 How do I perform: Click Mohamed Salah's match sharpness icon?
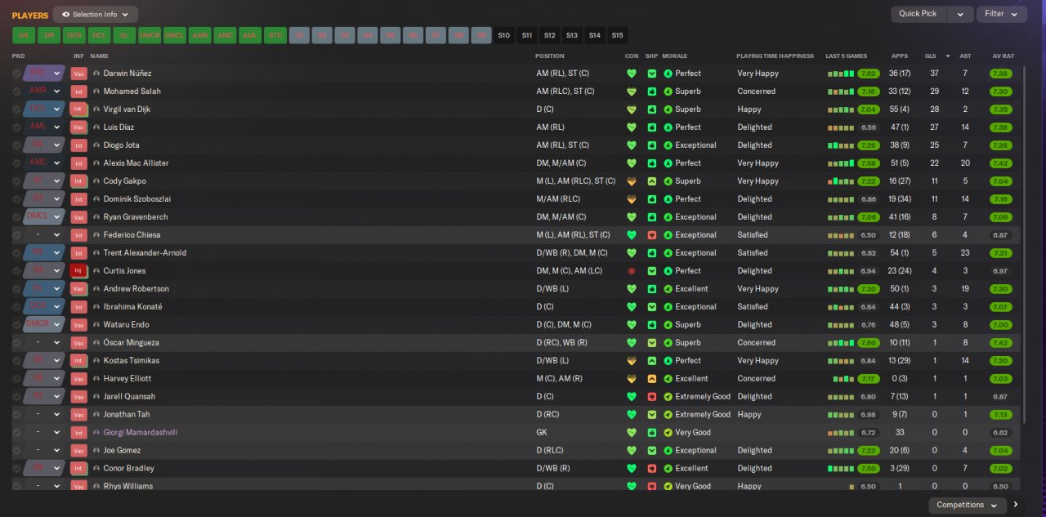coord(651,91)
